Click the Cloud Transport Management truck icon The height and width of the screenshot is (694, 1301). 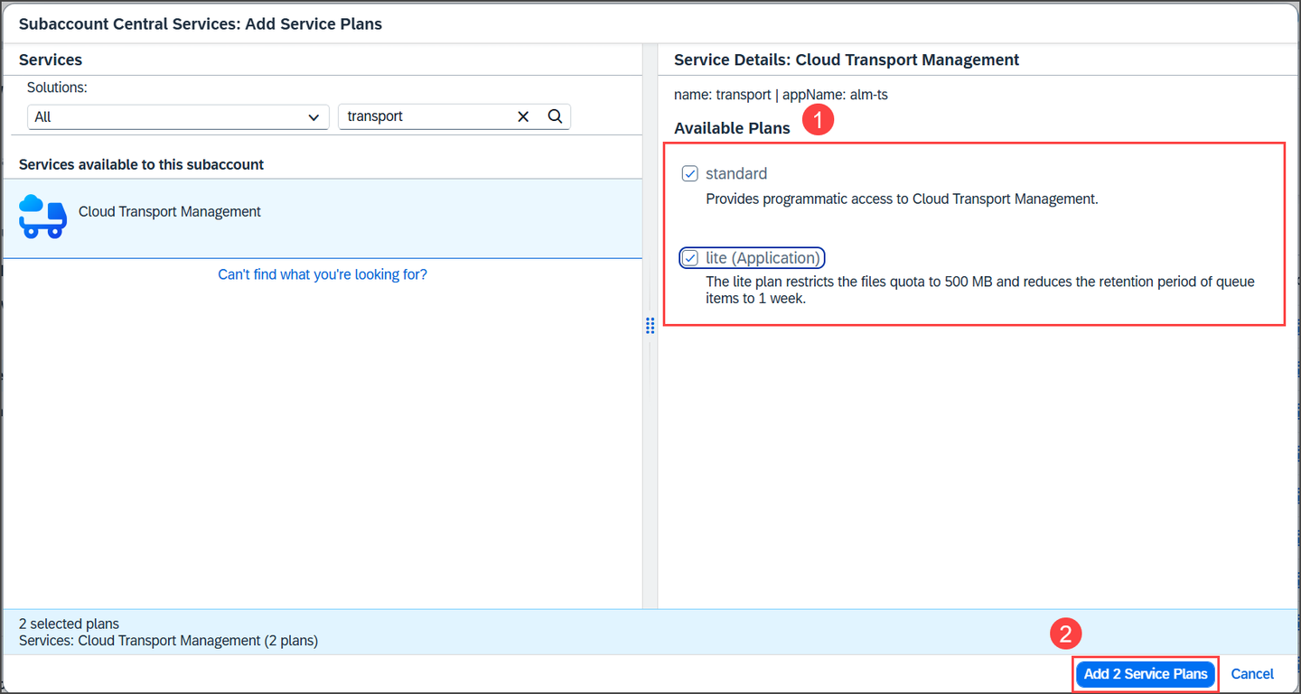tap(42, 216)
